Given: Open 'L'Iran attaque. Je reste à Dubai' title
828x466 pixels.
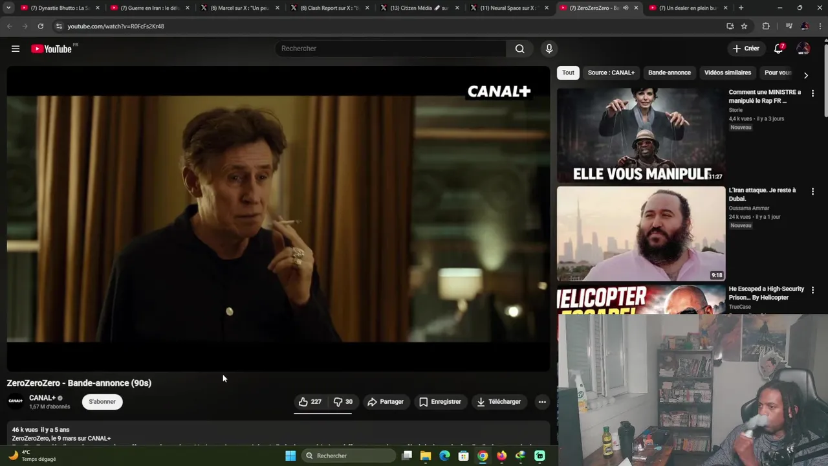Looking at the screenshot, I should click(x=762, y=195).
